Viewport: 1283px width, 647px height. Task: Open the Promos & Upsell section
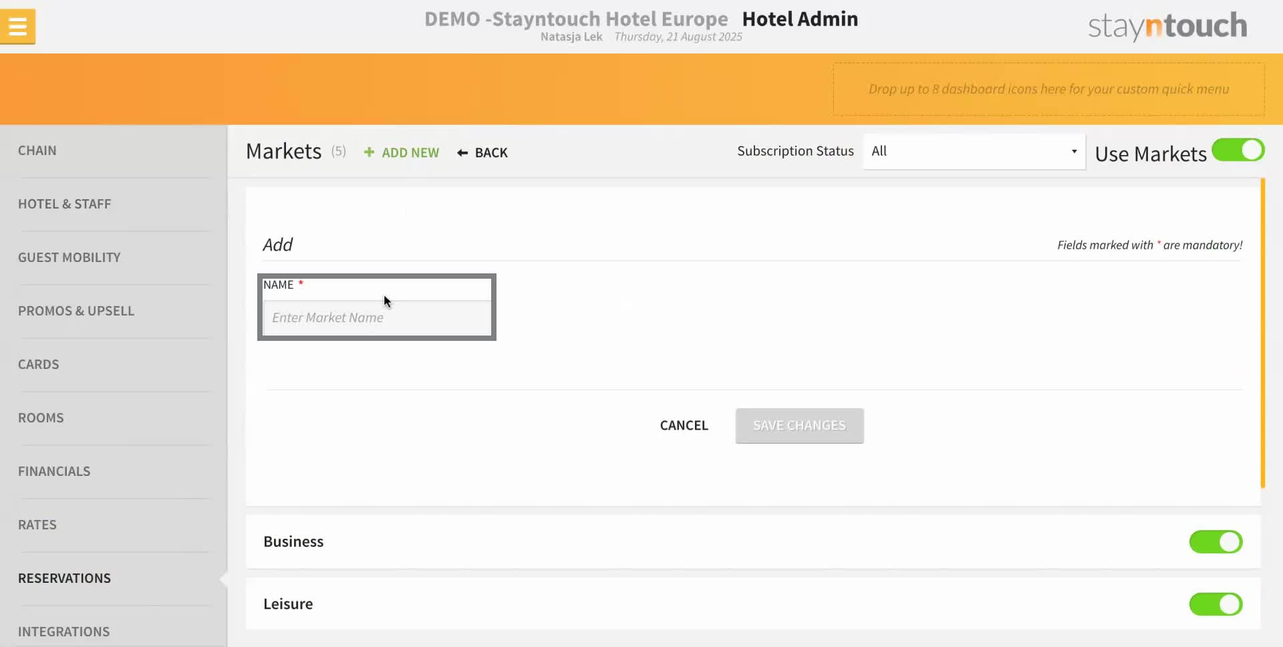[76, 311]
